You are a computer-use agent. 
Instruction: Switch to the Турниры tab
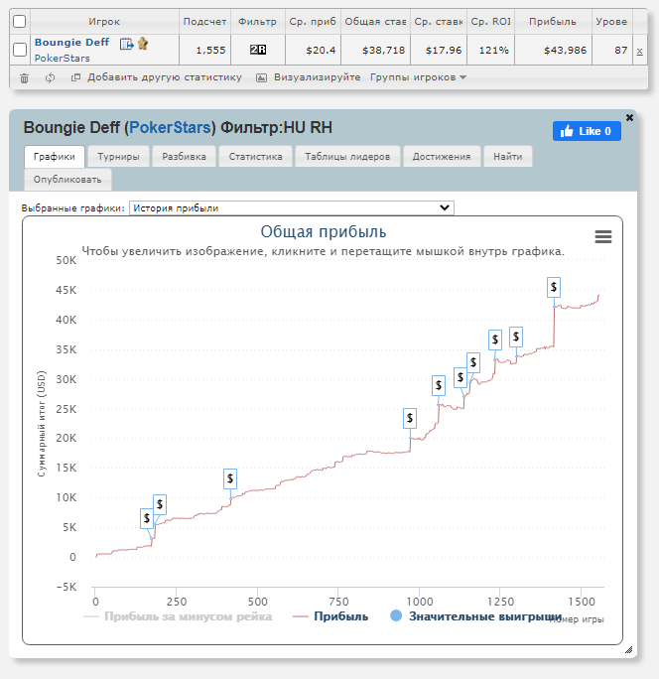118,156
